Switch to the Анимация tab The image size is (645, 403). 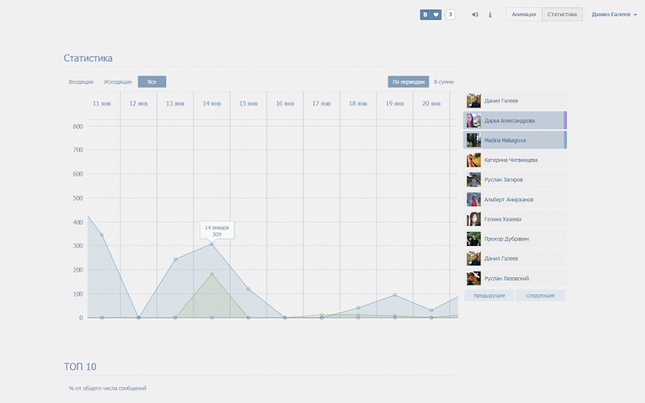tap(523, 15)
